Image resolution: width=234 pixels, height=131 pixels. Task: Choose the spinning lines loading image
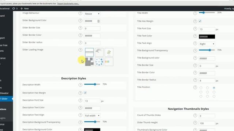tap(99, 52)
